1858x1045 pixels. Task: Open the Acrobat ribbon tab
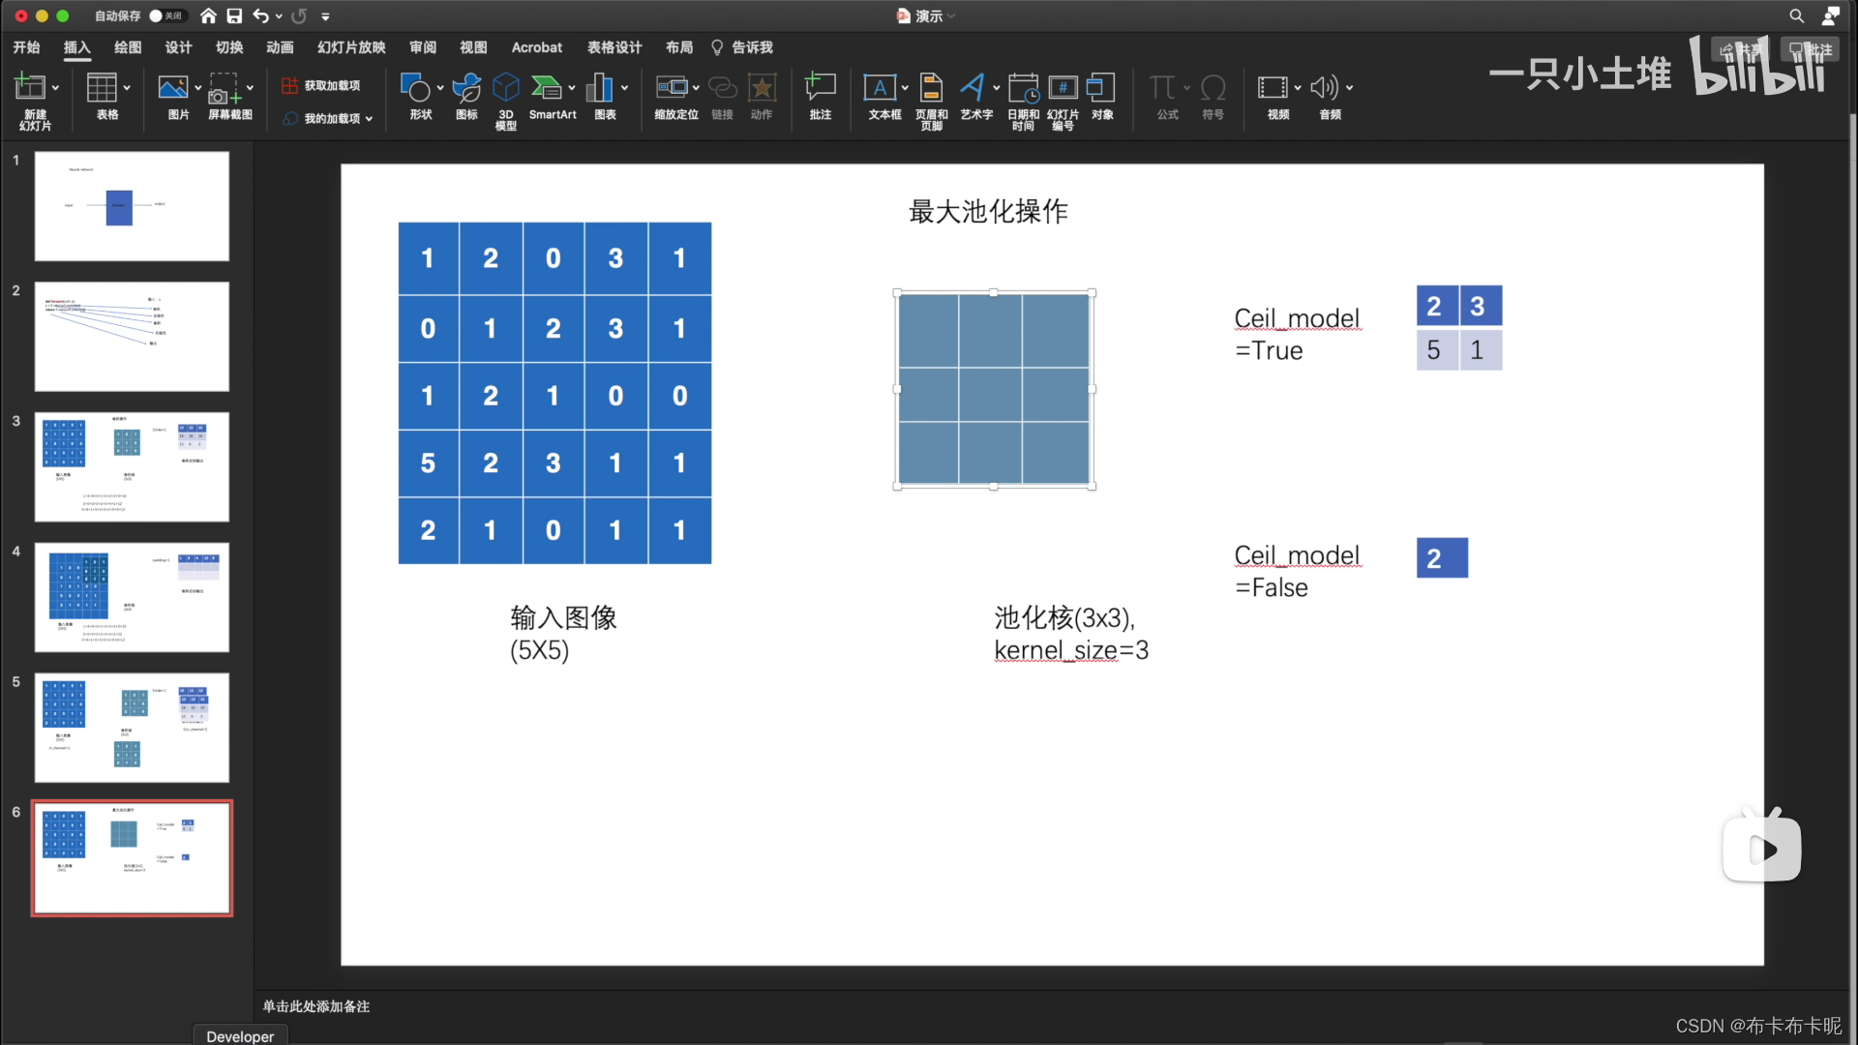point(536,46)
